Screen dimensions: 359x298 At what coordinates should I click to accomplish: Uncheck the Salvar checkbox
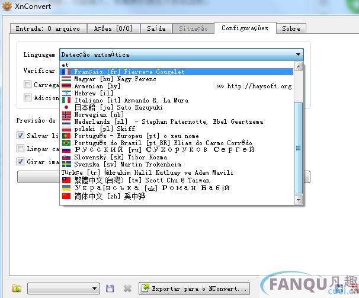pos(20,135)
